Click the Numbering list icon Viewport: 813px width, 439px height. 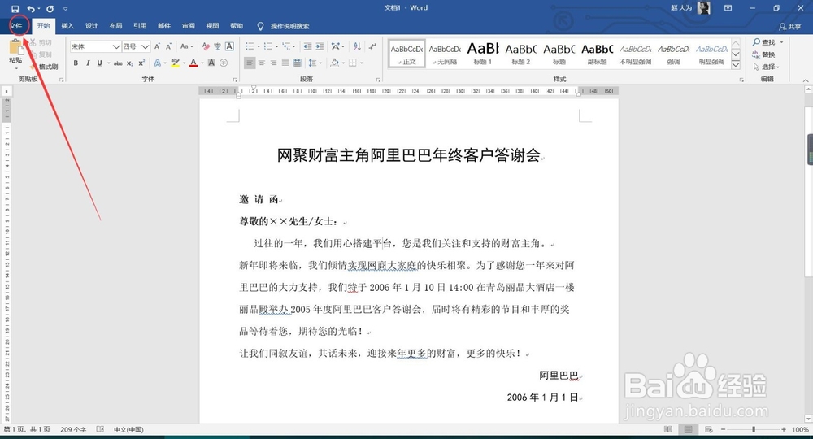click(268, 46)
